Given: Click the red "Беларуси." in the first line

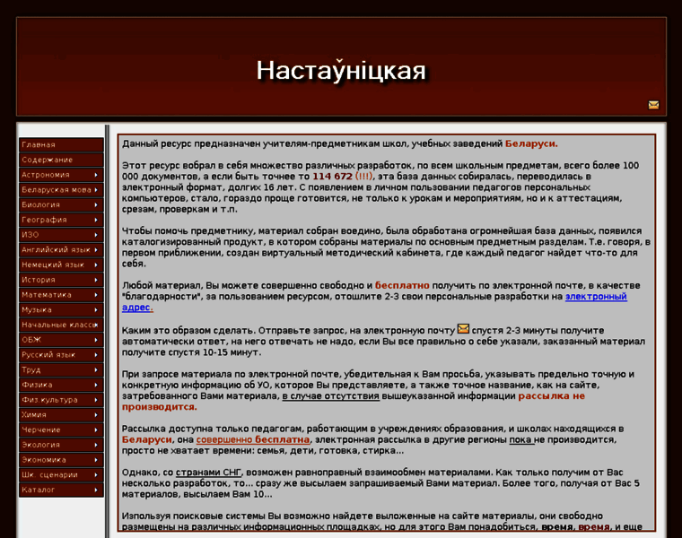Looking at the screenshot, I should (x=531, y=143).
